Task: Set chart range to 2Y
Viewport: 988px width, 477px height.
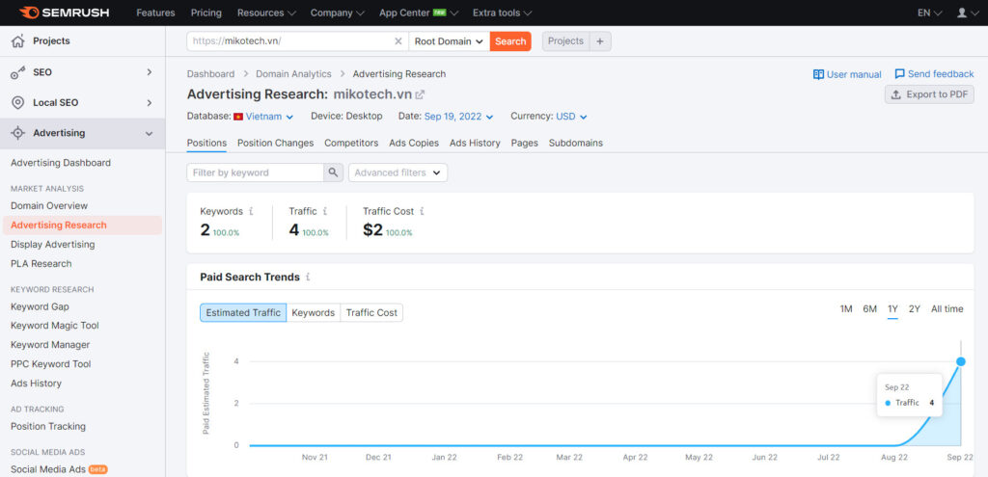Action: point(915,309)
